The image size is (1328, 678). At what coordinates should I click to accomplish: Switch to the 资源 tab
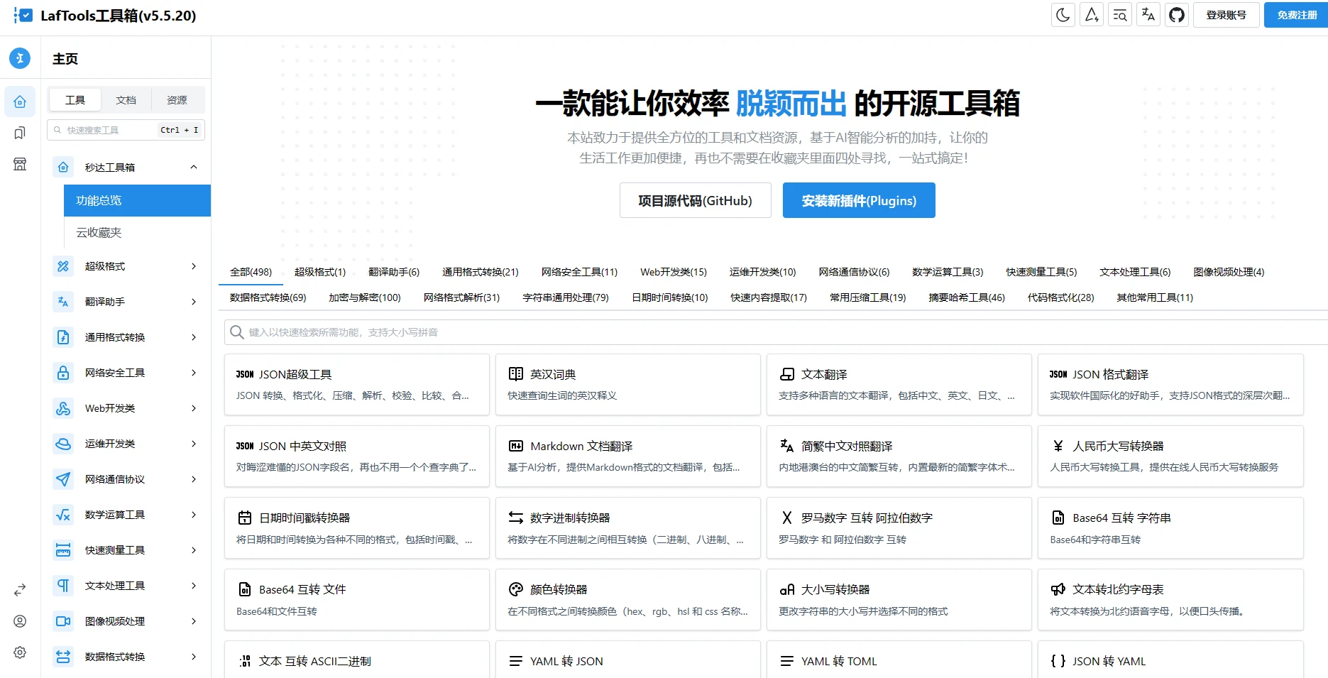[x=177, y=99]
